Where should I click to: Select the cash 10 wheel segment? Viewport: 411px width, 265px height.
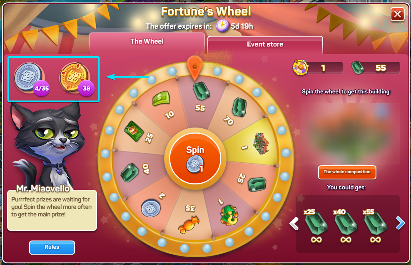162,104
